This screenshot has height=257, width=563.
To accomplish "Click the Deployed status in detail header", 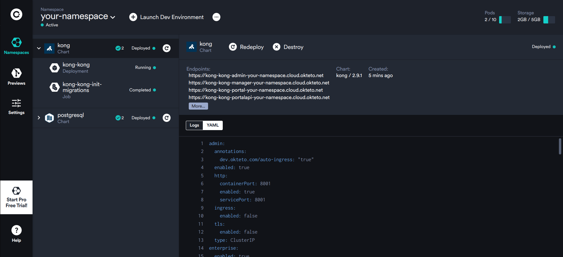I will 544,47.
